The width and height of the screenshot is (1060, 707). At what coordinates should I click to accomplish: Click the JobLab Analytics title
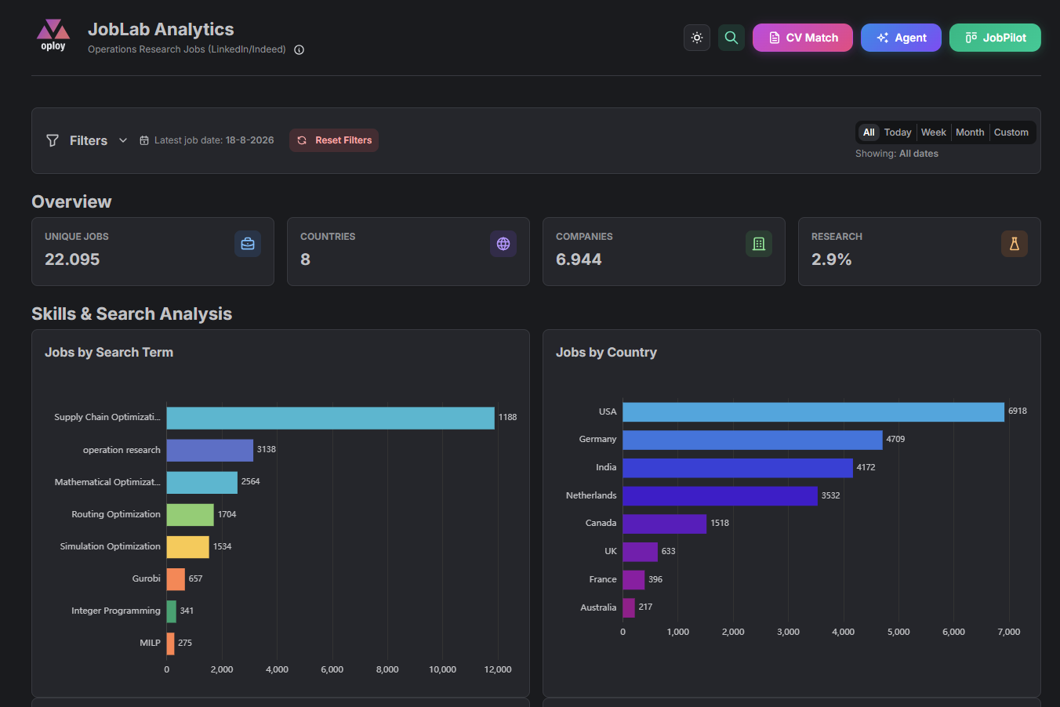coord(161,29)
